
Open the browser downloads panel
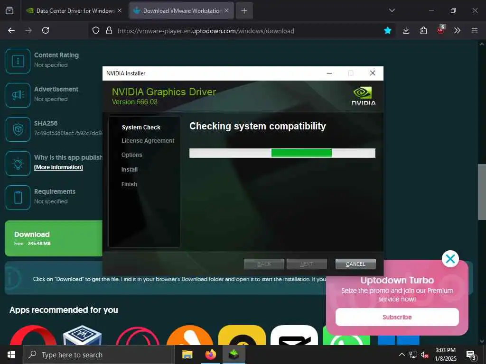click(x=406, y=30)
